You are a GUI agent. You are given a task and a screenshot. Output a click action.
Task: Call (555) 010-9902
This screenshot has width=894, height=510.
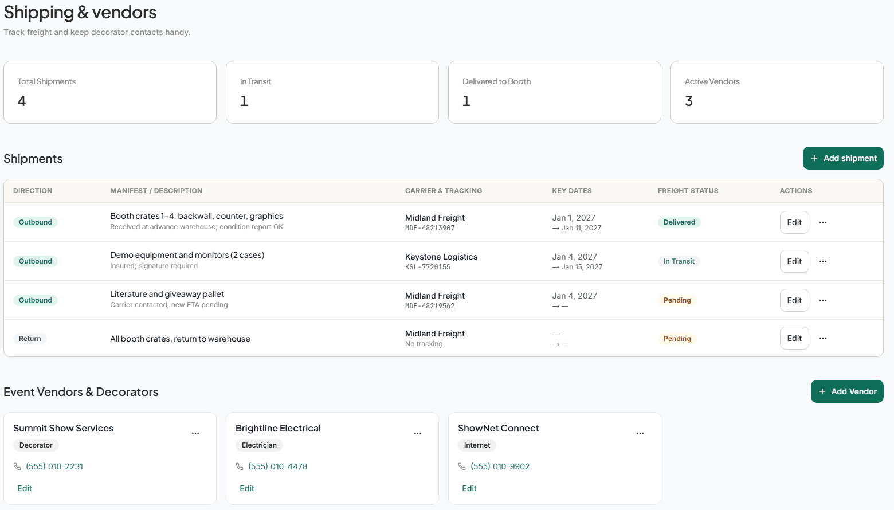500,466
